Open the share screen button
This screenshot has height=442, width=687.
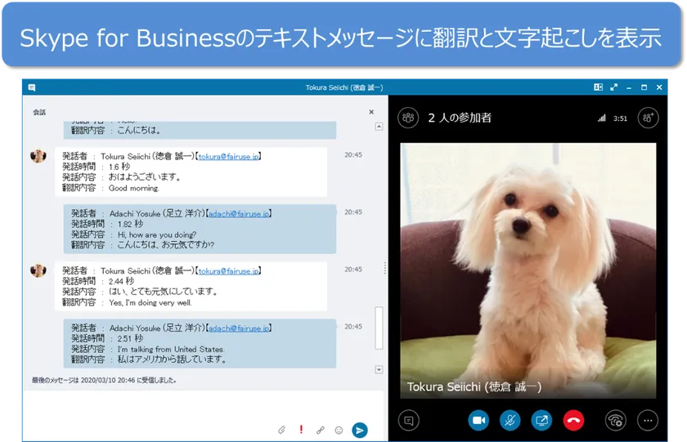click(x=541, y=421)
